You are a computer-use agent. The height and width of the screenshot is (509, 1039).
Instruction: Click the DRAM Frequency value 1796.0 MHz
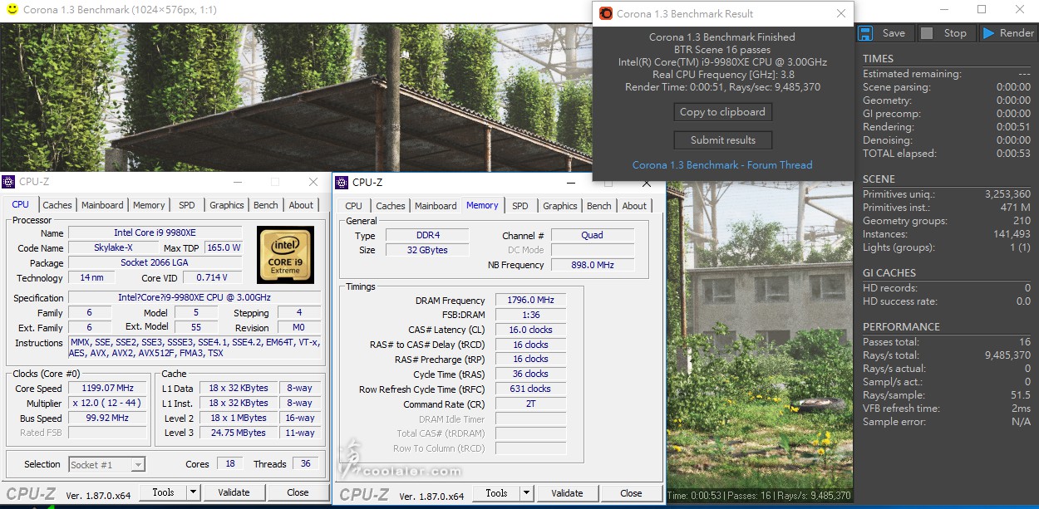coord(531,301)
